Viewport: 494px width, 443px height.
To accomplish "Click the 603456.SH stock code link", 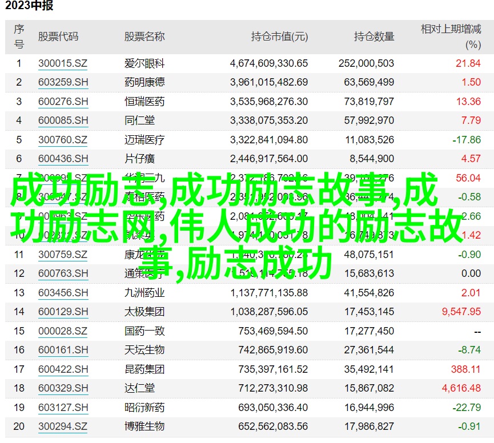I will [x=63, y=293].
